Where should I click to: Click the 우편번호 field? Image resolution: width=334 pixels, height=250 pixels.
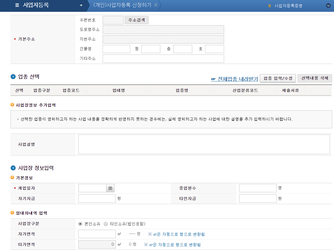(113, 20)
